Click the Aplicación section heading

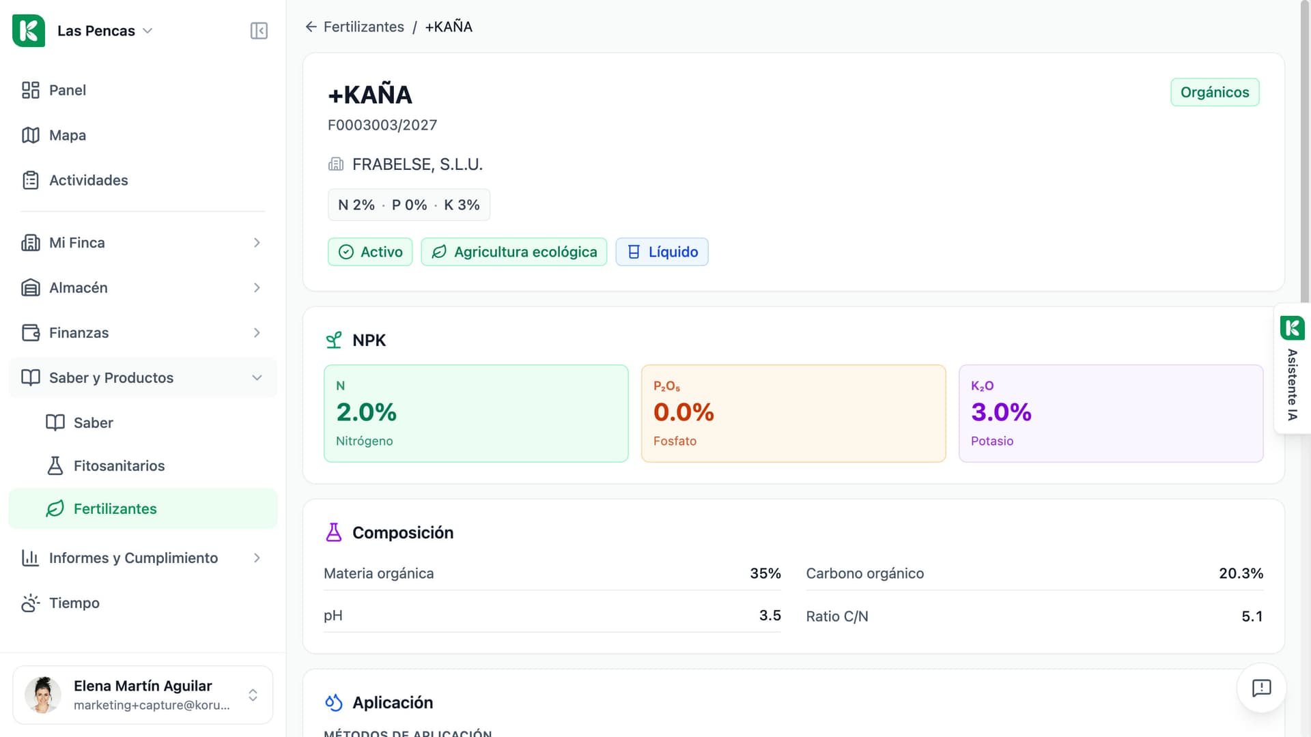(x=393, y=702)
